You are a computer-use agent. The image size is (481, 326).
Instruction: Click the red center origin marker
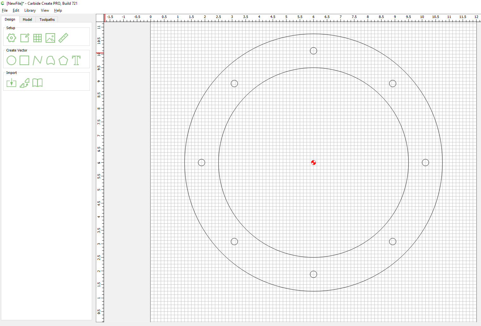tap(313, 163)
